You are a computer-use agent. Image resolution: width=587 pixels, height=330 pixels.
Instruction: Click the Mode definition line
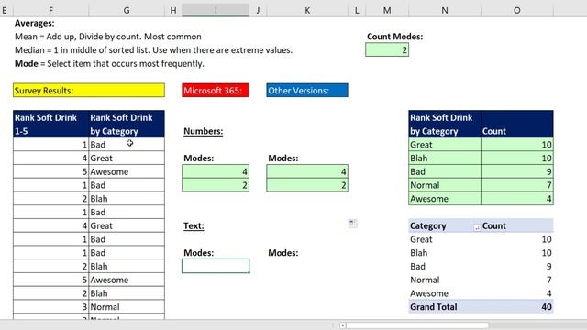[109, 63]
